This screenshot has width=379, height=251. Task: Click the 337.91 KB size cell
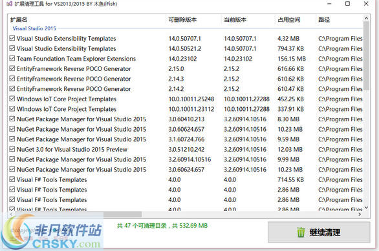pos(290,109)
